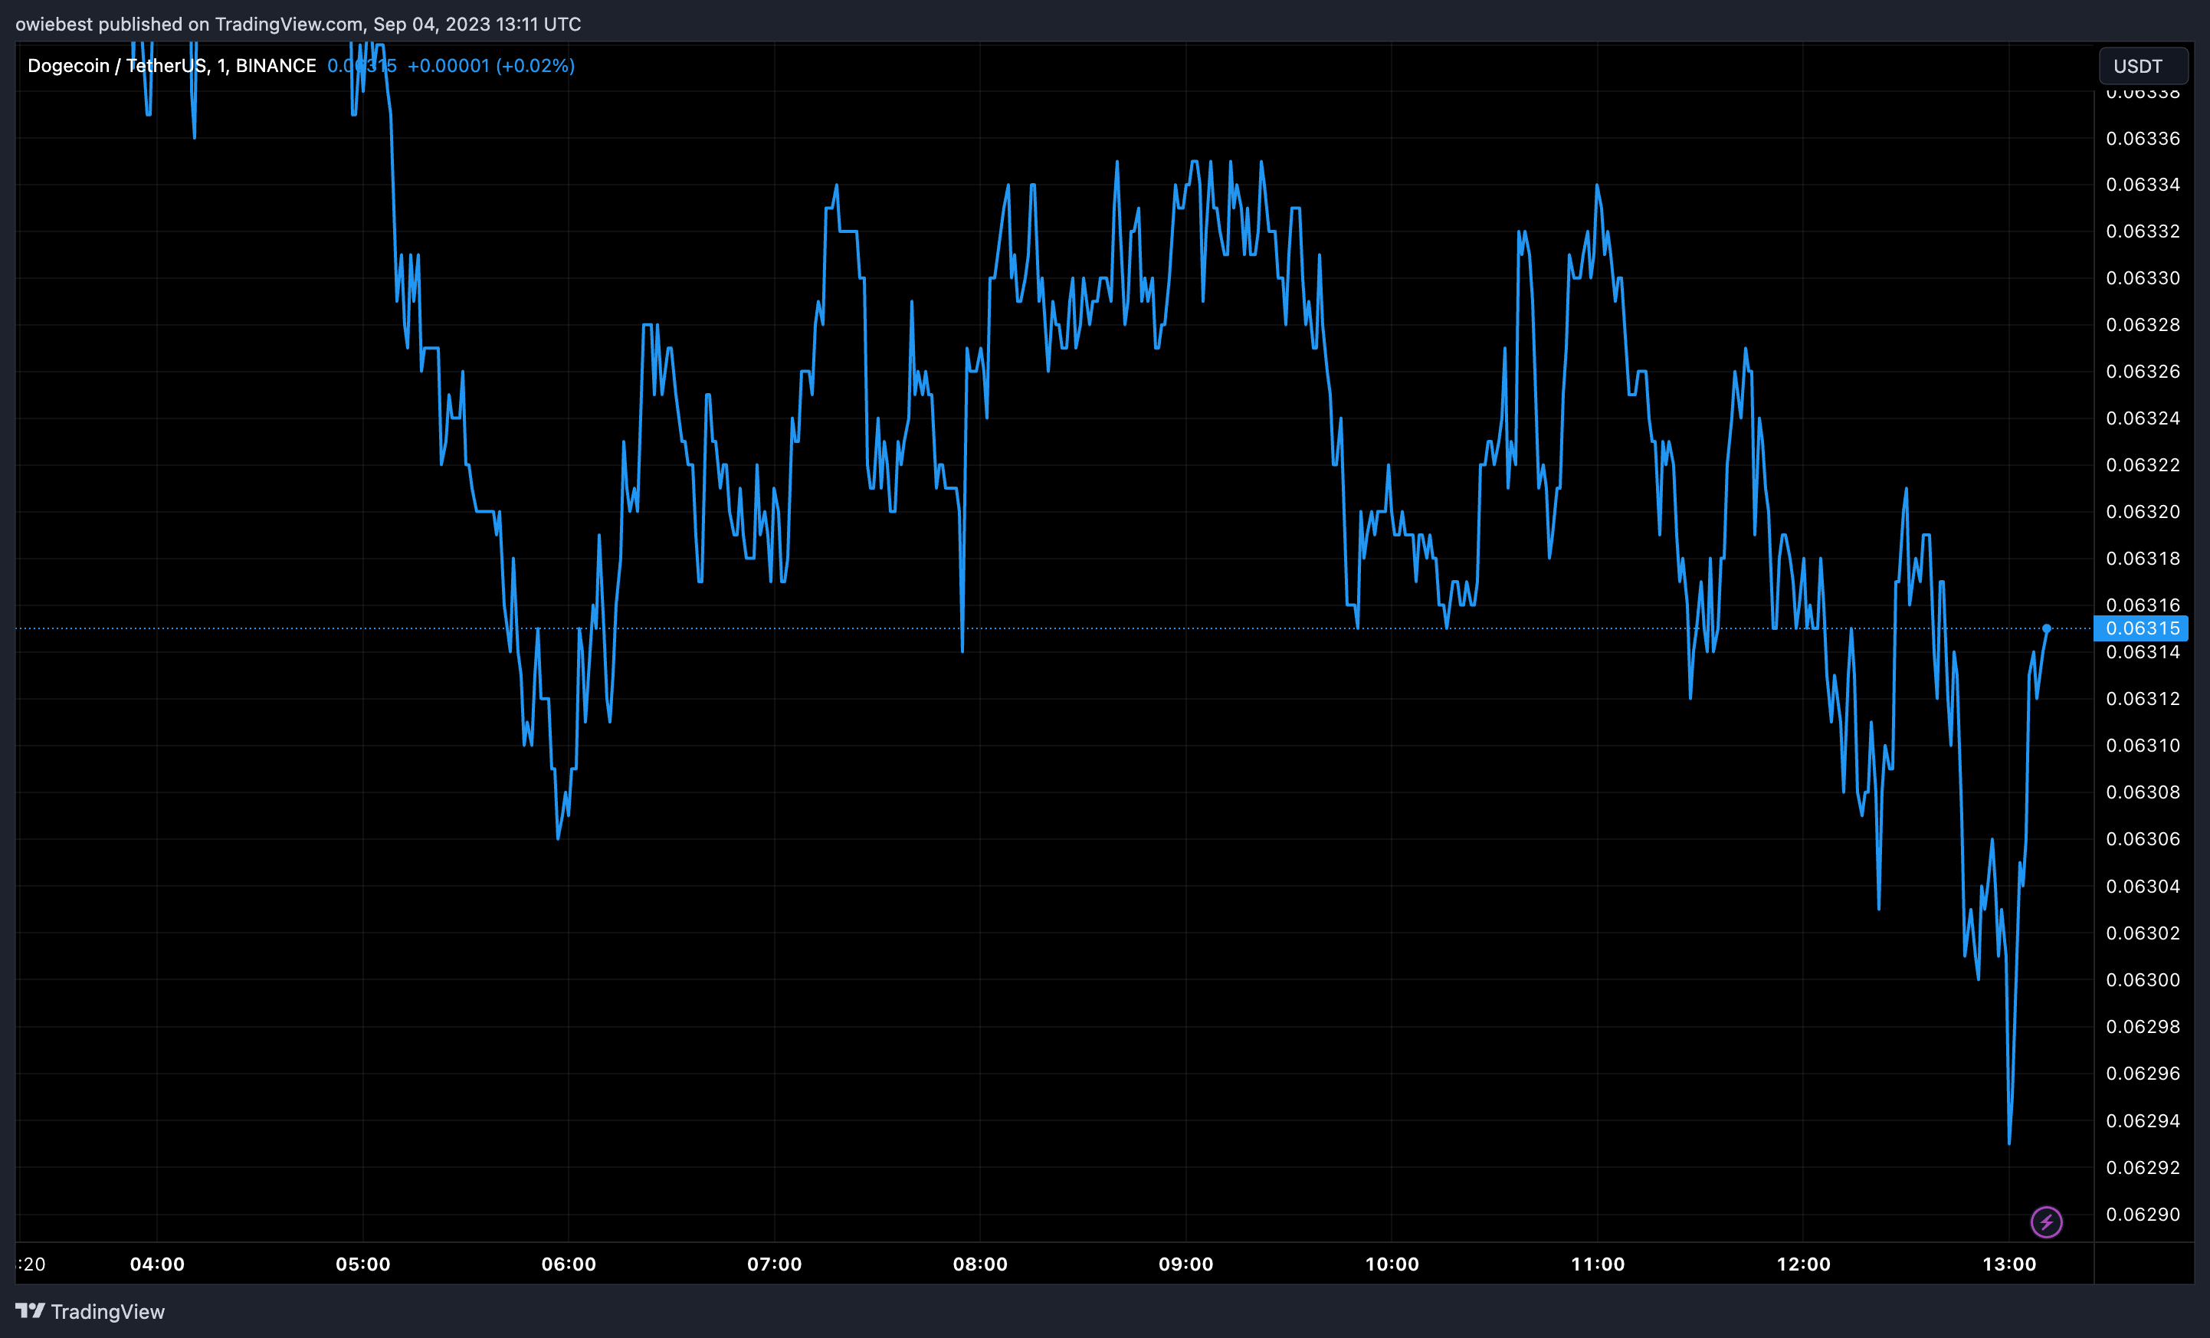2210x1338 pixels.
Task: Click the TradingView logo icon
Action: pyautogui.click(x=30, y=1311)
